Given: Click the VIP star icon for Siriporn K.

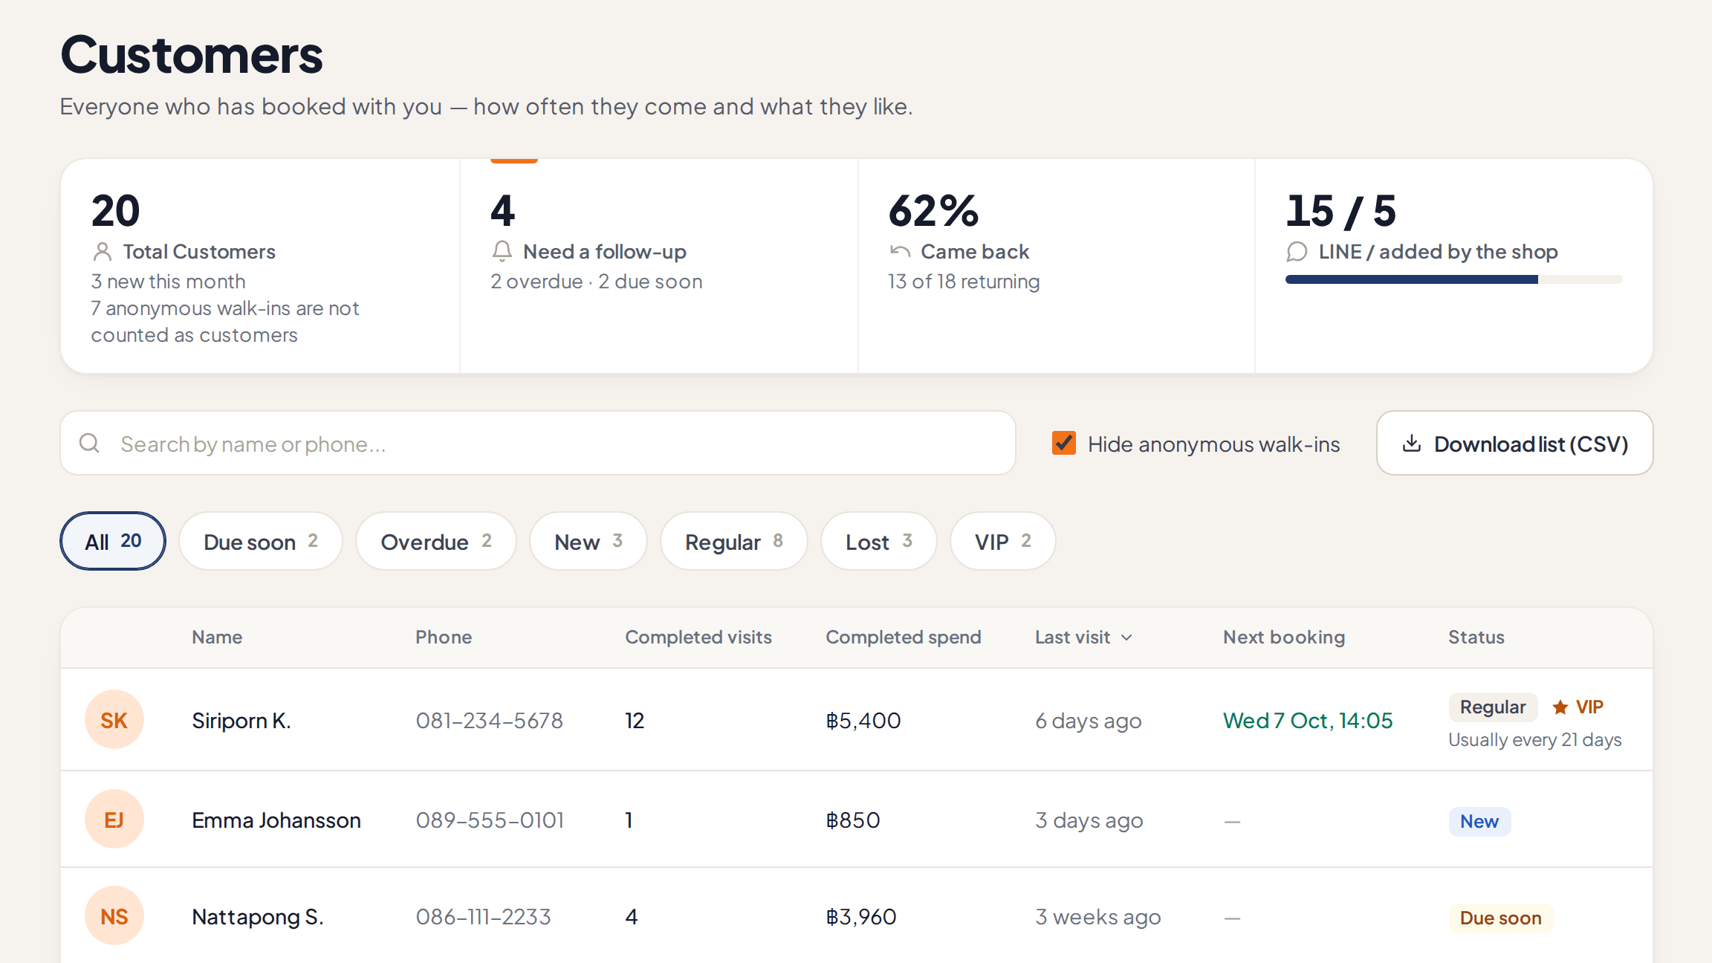Looking at the screenshot, I should pos(1560,707).
